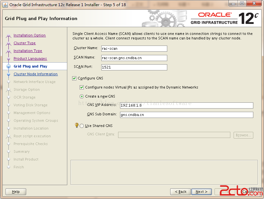Click the Installation Option step marker icon

pyautogui.click(x=9, y=36)
